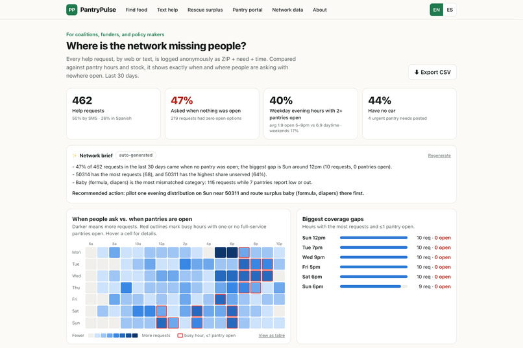523x348 pixels.
Task: Switch language to ES
Action: coord(450,10)
